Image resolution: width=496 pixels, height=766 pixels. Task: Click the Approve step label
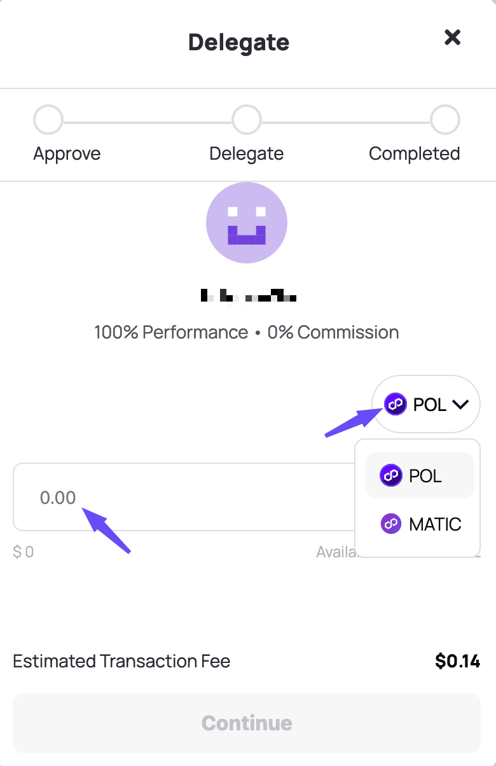pyautogui.click(x=67, y=154)
